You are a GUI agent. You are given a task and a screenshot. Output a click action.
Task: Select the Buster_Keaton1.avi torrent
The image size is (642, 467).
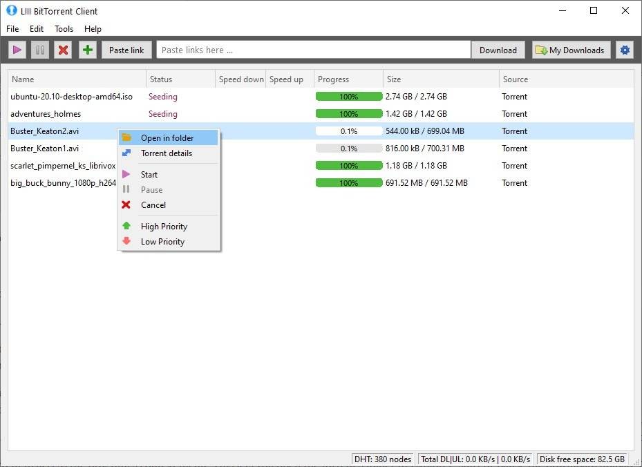321,148
